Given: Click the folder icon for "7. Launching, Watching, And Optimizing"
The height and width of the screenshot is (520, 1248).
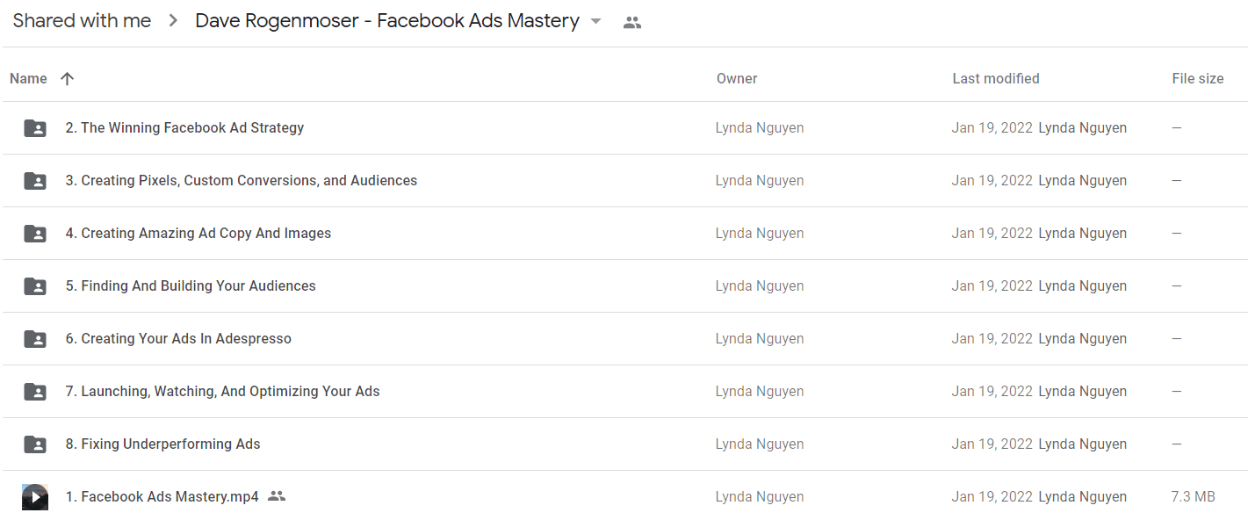Looking at the screenshot, I should point(35,392).
